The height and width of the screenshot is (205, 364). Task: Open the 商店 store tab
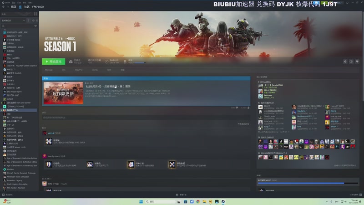[14, 7]
